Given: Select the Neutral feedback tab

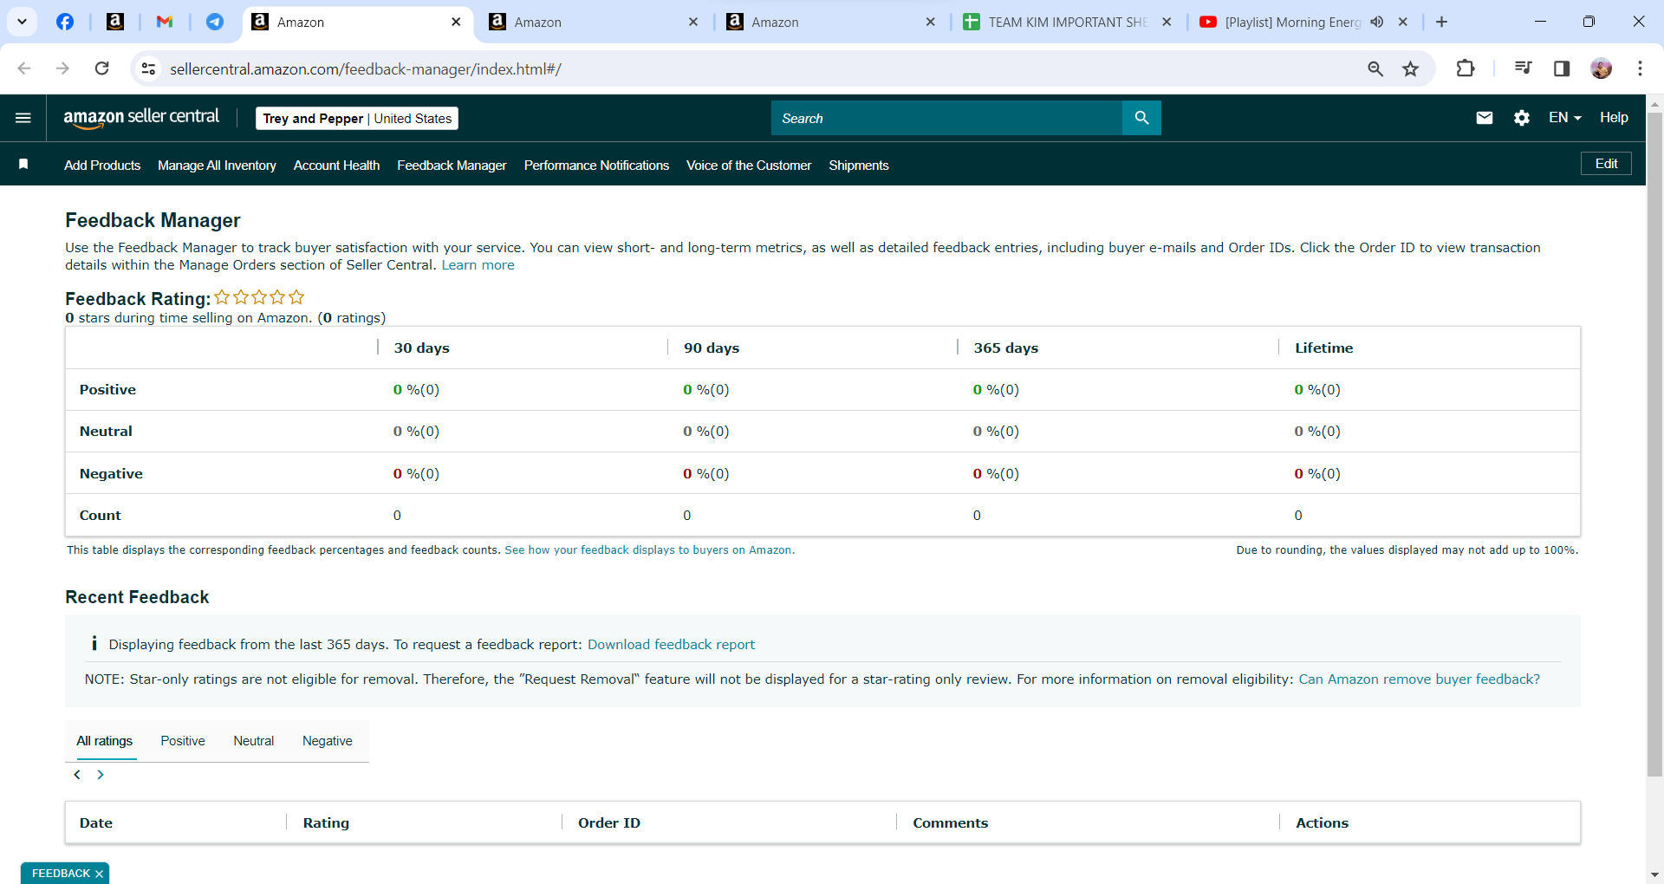Looking at the screenshot, I should [253, 741].
